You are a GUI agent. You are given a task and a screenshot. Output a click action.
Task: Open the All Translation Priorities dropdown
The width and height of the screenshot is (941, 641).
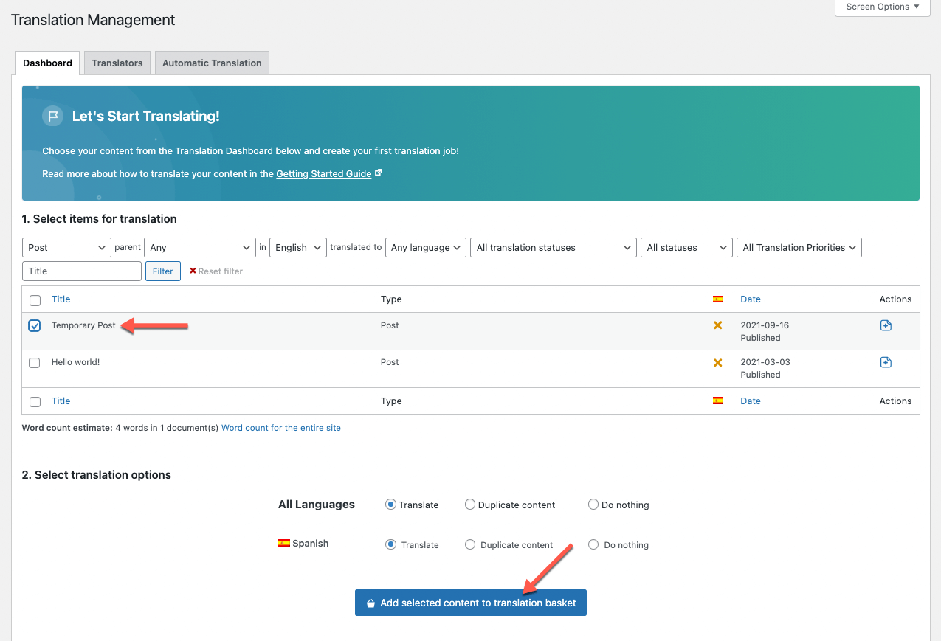click(x=799, y=247)
